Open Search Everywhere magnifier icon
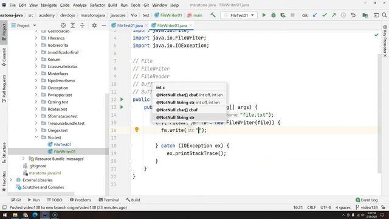The width and height of the screenshot is (389, 219). [384, 15]
